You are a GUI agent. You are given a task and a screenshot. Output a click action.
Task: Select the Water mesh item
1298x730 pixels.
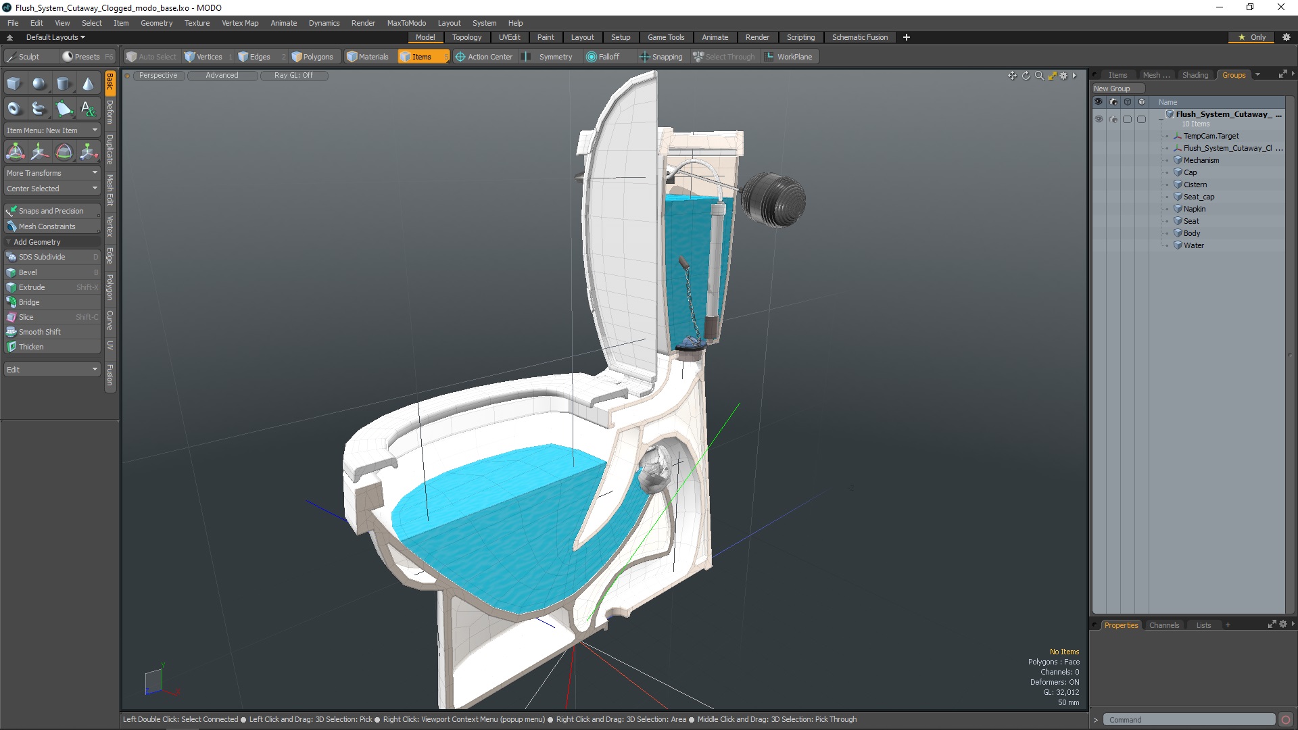pos(1193,245)
